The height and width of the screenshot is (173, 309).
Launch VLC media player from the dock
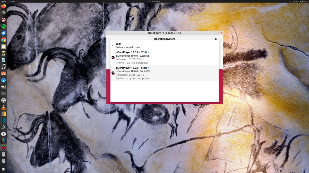pyautogui.click(x=4, y=107)
